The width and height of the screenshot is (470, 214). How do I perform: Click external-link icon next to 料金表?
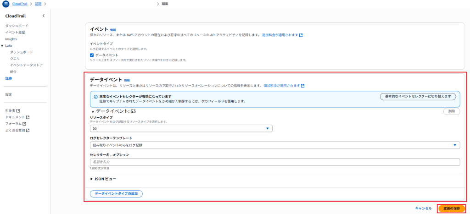coord(18,110)
